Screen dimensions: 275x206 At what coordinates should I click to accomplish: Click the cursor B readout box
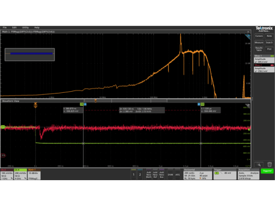click(x=211, y=110)
